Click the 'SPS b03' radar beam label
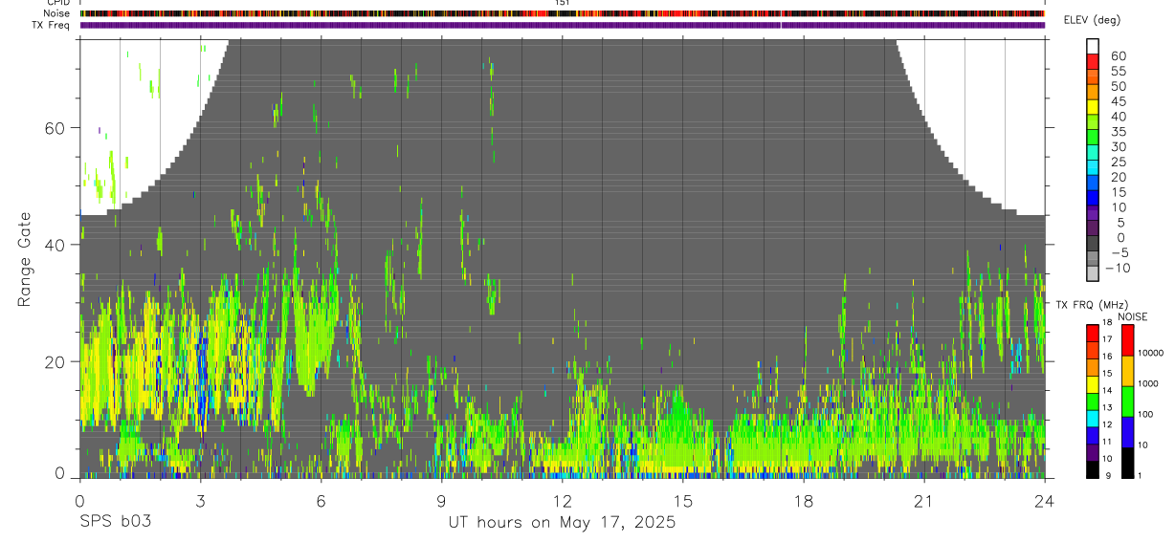 tap(115, 523)
